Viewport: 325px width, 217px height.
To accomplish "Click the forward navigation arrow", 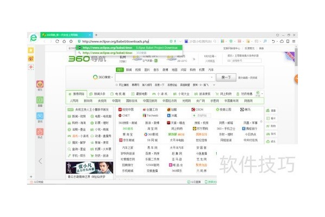I will pyautogui.click(x=51, y=41).
